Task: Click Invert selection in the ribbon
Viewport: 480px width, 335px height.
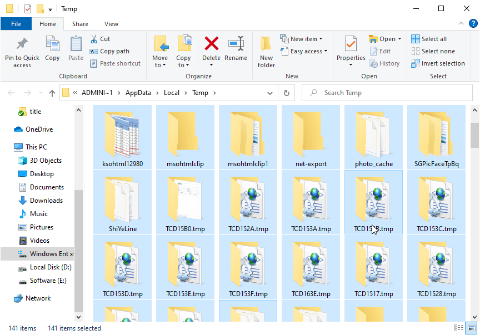Action: click(x=438, y=63)
